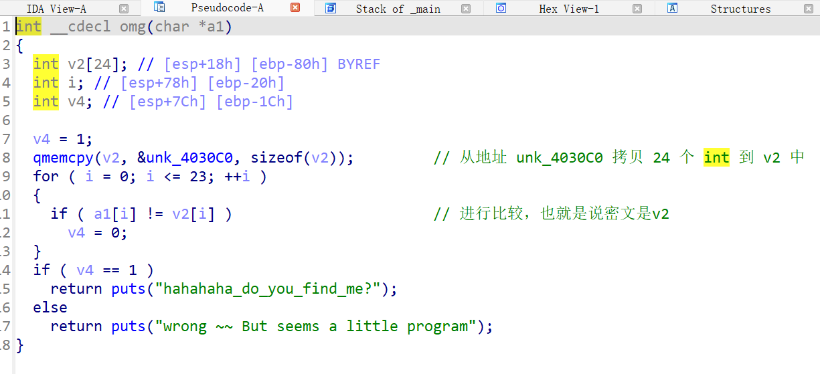820x374 pixels.
Task: Close the Pseudocode-A tab with red X
Action: (x=295, y=8)
